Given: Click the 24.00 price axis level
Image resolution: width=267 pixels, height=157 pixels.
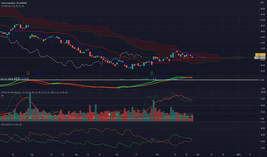Looking at the screenshot, I should pyautogui.click(x=263, y=71).
